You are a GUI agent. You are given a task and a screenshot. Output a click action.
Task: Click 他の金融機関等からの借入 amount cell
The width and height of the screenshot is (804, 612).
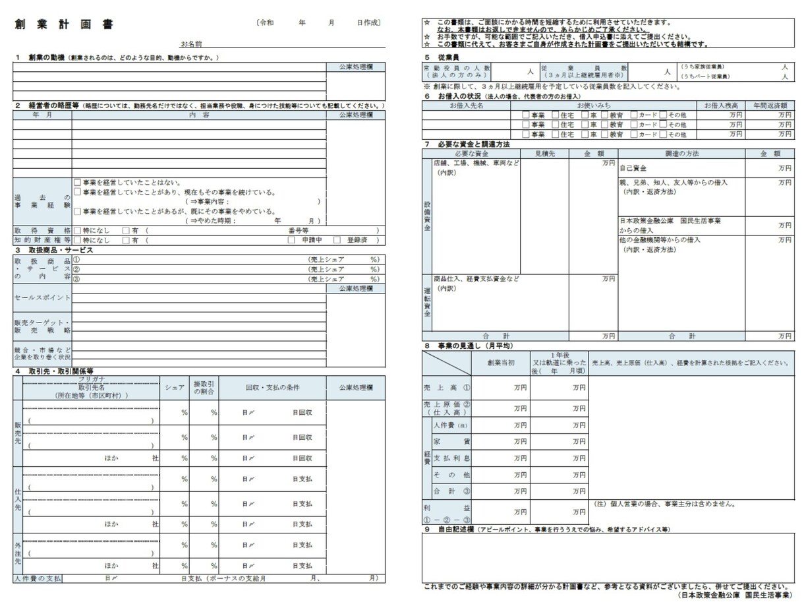coord(770,283)
